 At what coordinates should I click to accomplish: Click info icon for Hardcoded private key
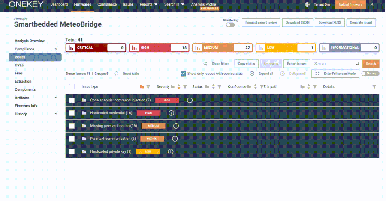170,151
